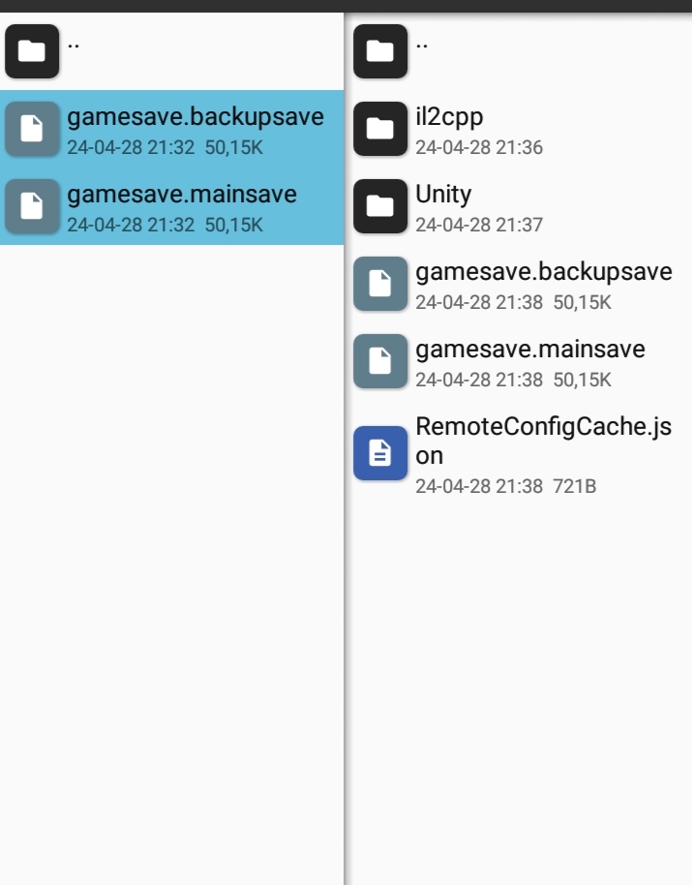The image size is (692, 885).
Task: Deselect the highlighted gamesave.mainsave filename in left pane
Action: click(181, 195)
